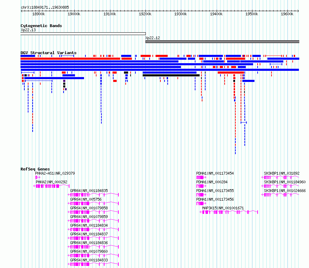
Task: Open PDHA1|NM_000284 transcript label
Action: 212,182
